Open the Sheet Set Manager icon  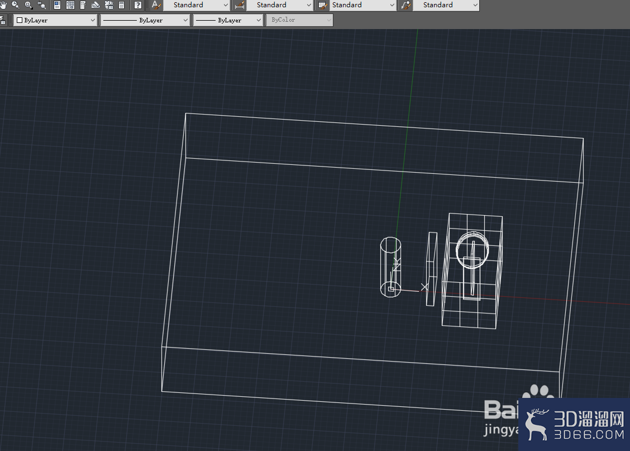click(96, 5)
